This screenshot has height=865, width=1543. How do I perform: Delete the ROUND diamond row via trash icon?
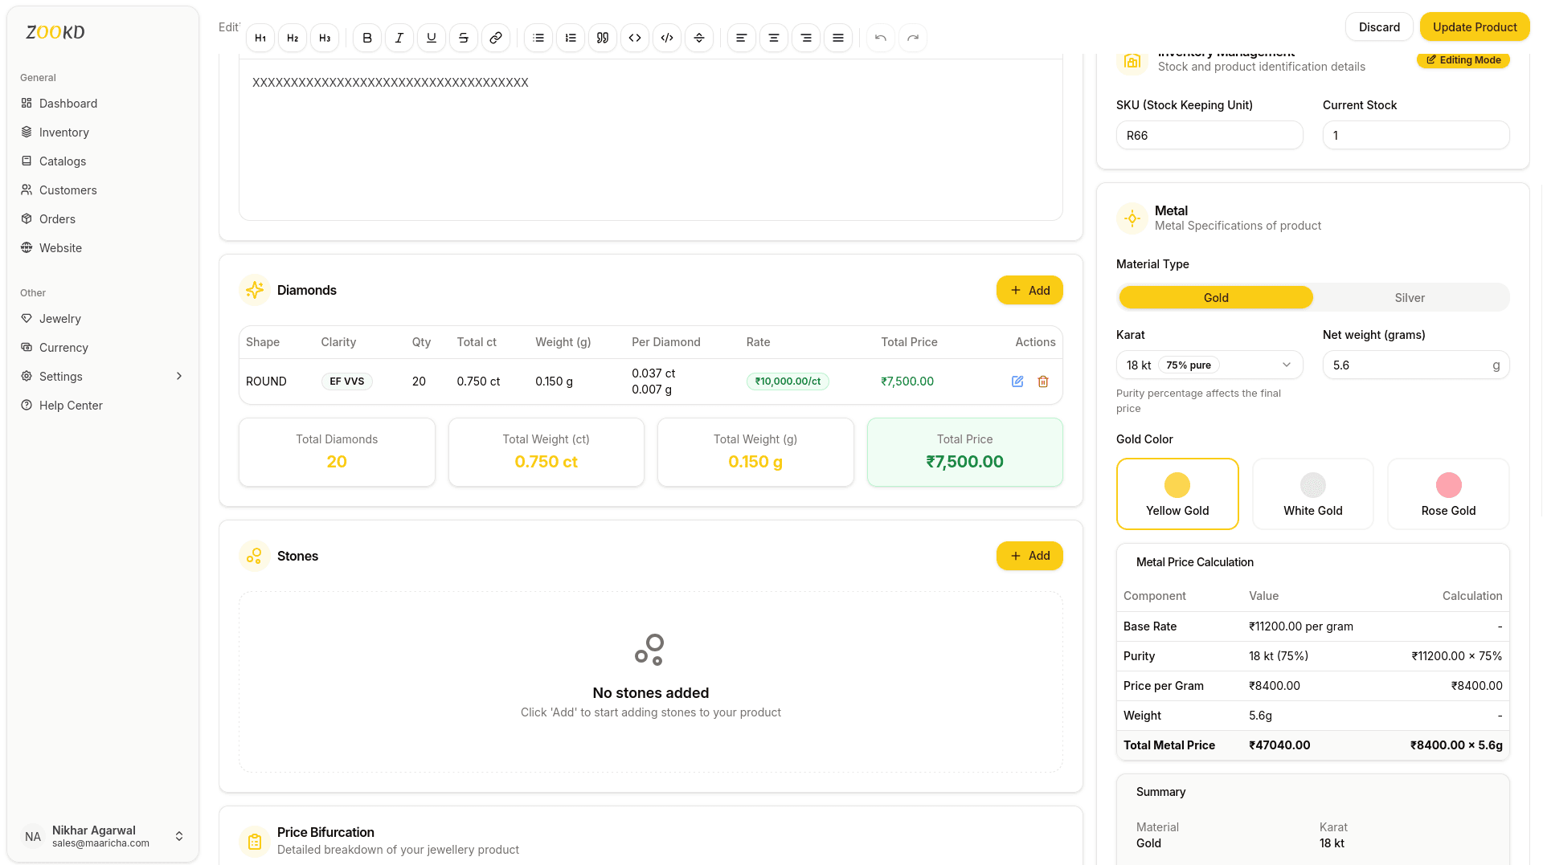click(x=1043, y=381)
